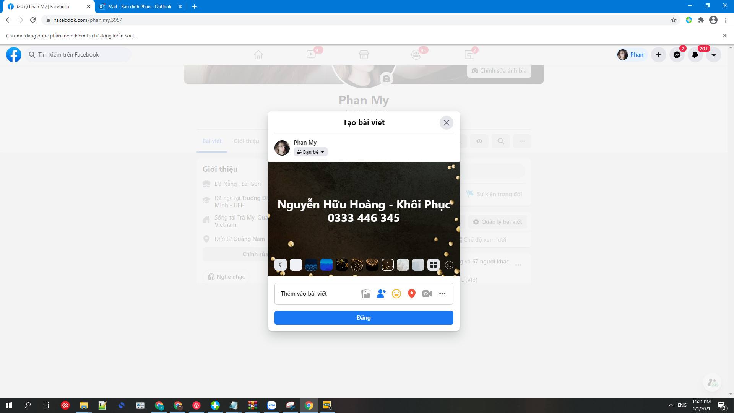
Task: Show more post options ellipsis
Action: click(x=442, y=294)
